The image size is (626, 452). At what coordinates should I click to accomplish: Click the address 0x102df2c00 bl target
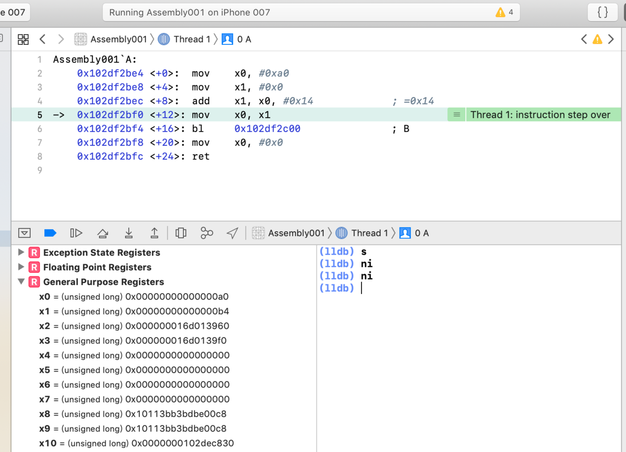(268, 129)
